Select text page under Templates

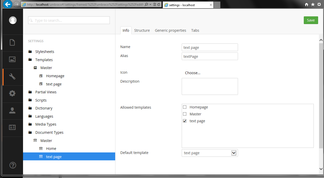click(x=54, y=84)
